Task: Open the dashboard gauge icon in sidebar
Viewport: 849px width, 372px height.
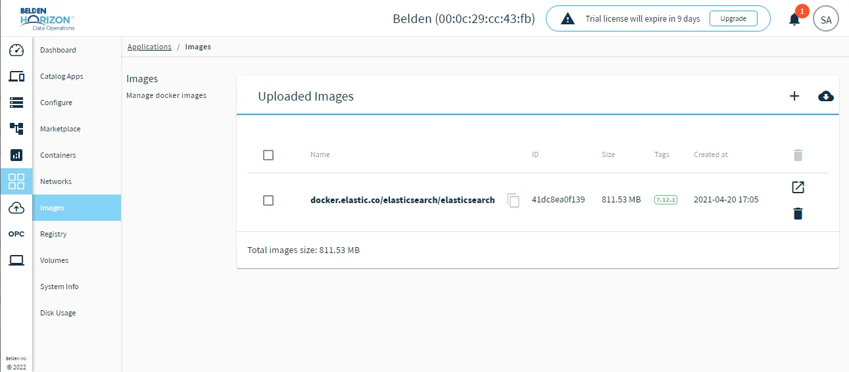Action: point(16,50)
